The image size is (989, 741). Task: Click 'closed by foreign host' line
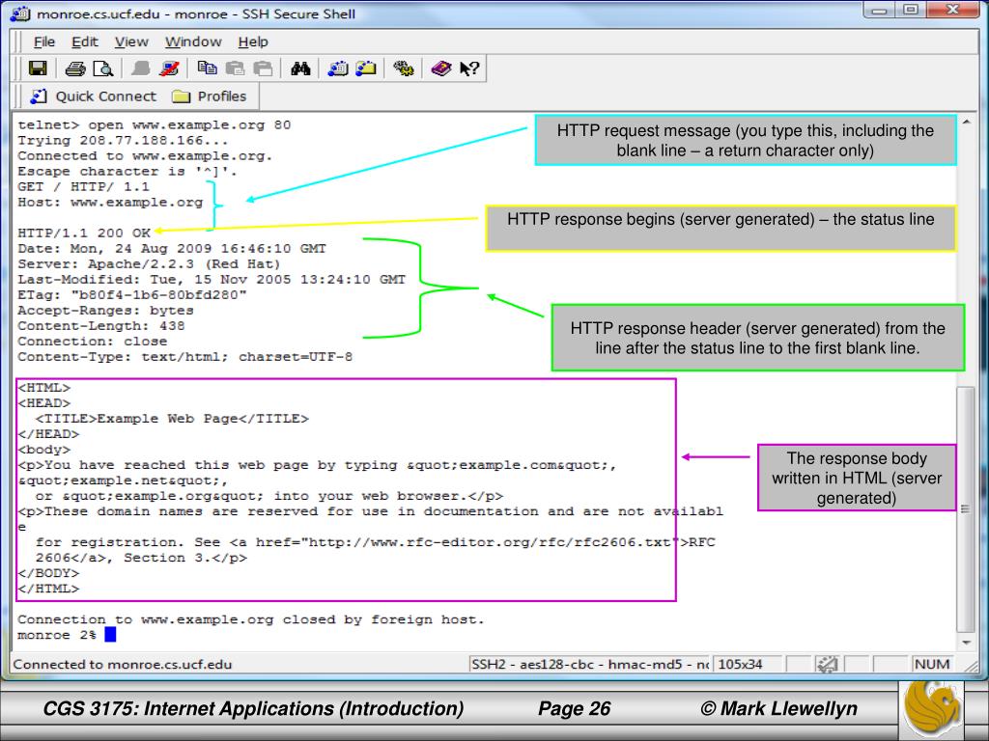point(250,619)
